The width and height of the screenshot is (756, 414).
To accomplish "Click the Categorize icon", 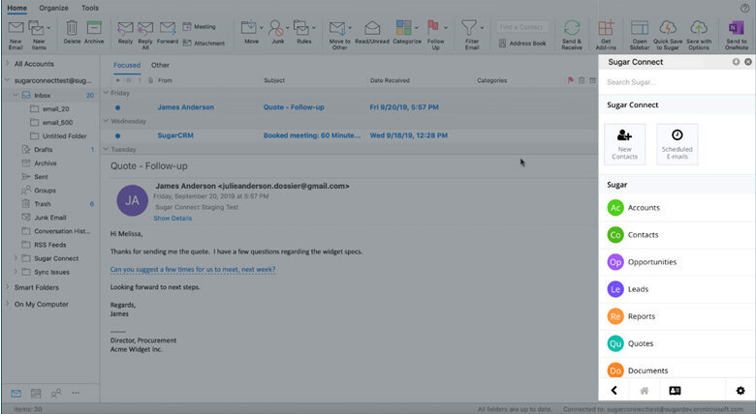I will click(x=403, y=28).
